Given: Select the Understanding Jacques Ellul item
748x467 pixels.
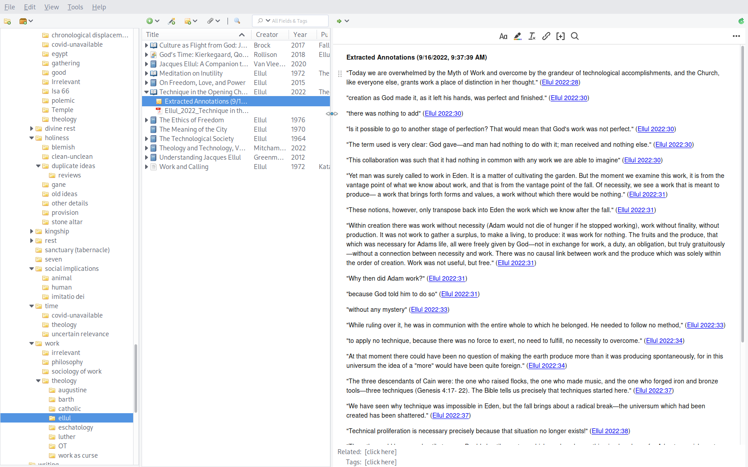Looking at the screenshot, I should tap(236, 157).
